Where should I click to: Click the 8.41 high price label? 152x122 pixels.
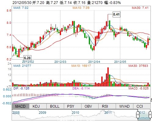coord(116,14)
